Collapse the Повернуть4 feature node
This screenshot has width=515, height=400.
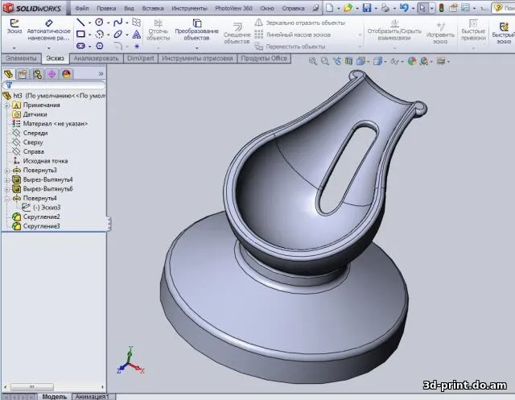pos(7,198)
